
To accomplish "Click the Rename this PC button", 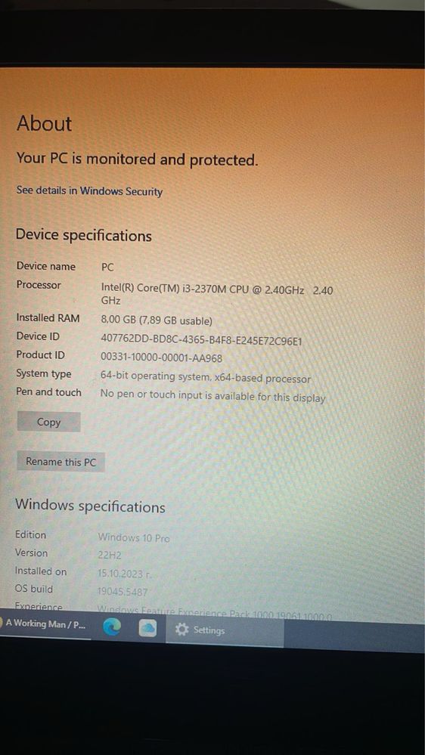I will (60, 462).
